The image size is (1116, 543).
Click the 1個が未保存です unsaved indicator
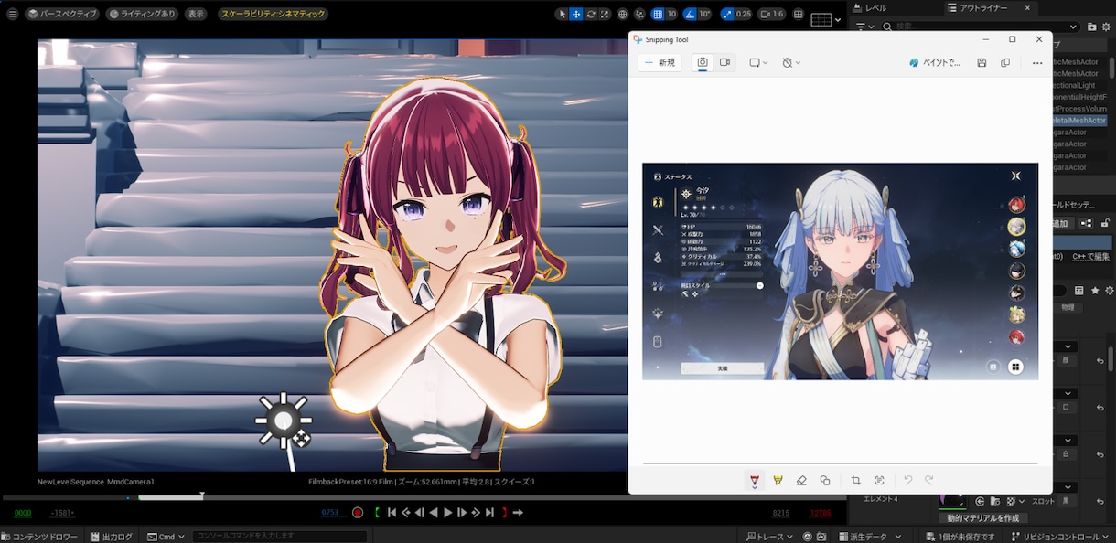point(960,536)
